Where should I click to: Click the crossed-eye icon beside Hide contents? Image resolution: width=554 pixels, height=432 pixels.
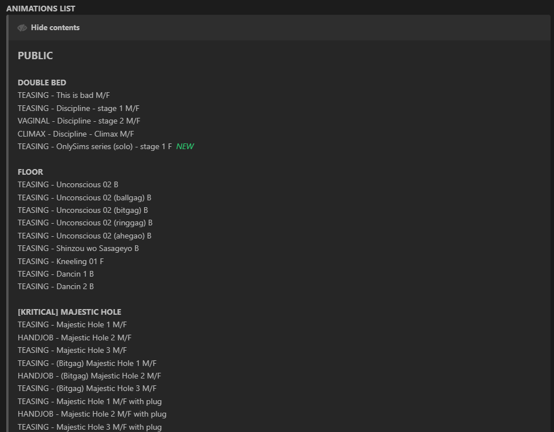click(x=22, y=27)
